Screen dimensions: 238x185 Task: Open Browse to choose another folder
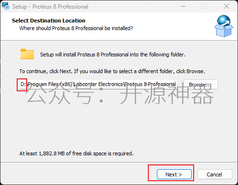[200, 85]
